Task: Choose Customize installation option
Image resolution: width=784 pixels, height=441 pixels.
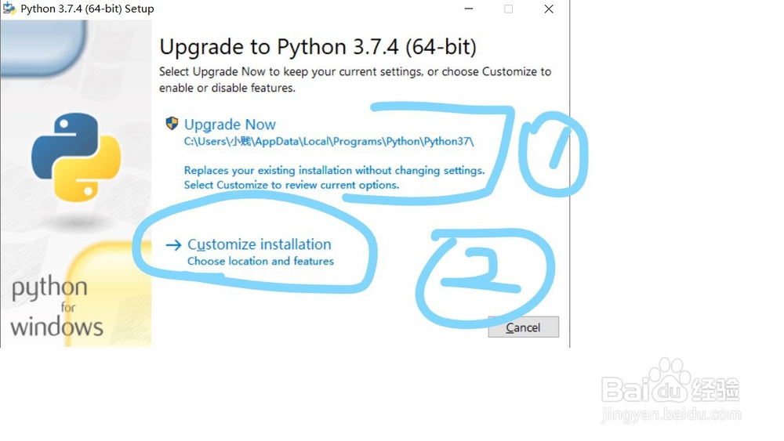Action: (x=259, y=244)
